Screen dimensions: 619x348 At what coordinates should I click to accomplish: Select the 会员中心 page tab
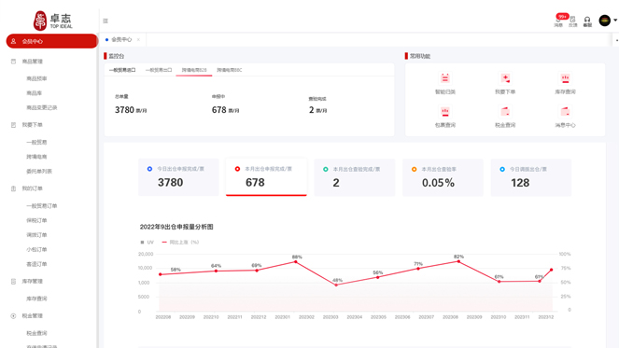[121, 39]
